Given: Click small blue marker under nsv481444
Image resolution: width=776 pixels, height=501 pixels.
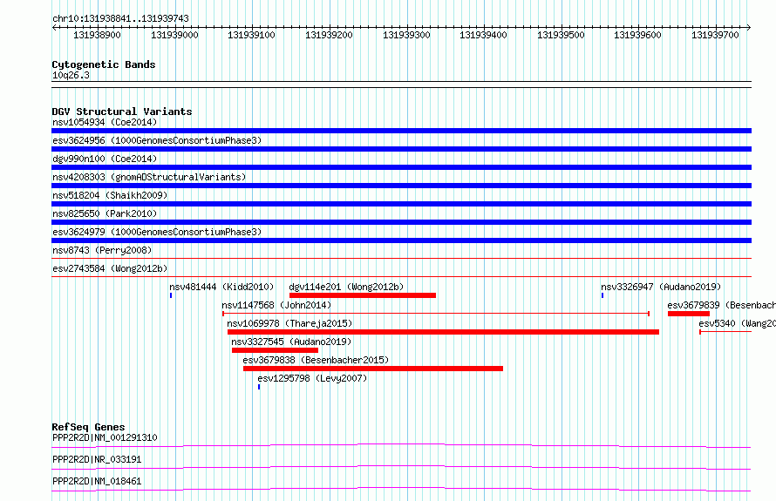Looking at the screenshot, I should [171, 295].
